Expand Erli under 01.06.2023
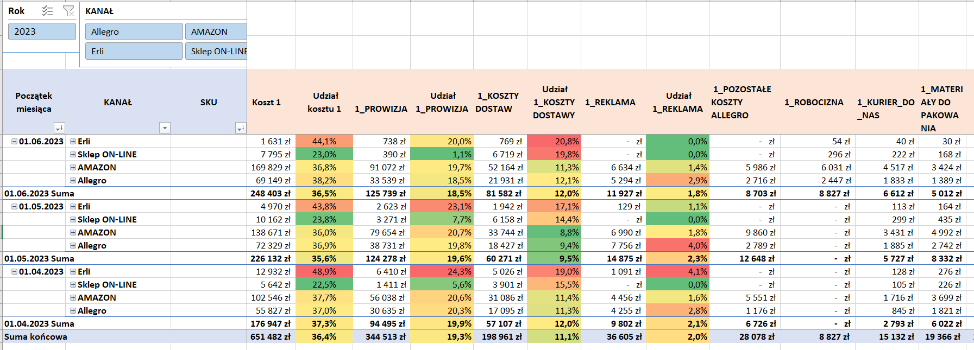 coord(73,142)
